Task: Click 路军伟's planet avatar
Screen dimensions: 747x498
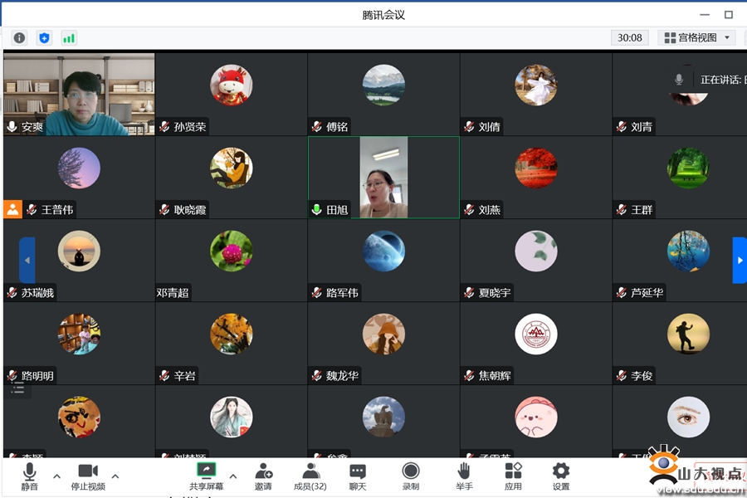Action: 383,251
